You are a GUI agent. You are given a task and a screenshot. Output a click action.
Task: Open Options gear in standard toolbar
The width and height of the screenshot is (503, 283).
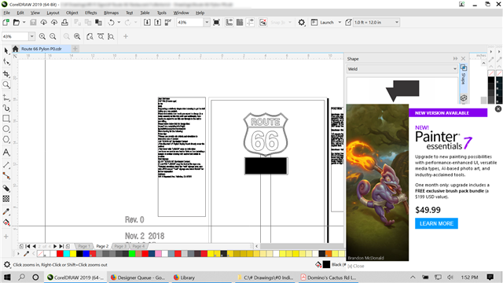pos(302,23)
